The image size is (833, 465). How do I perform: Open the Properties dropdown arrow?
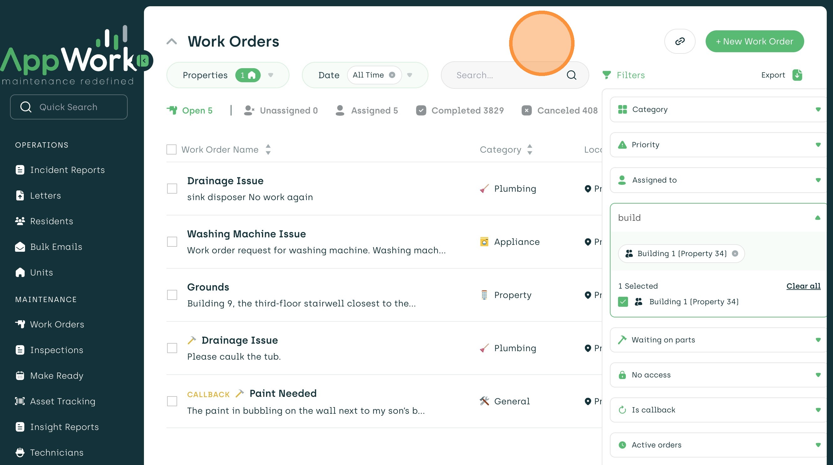pyautogui.click(x=271, y=75)
